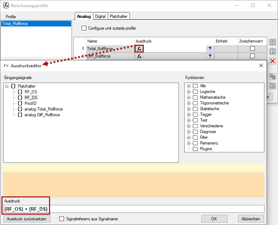Viewport: 278px width, 225px height.
Task: Select Total_Rollforce in the Profile list
Action: tap(36, 24)
